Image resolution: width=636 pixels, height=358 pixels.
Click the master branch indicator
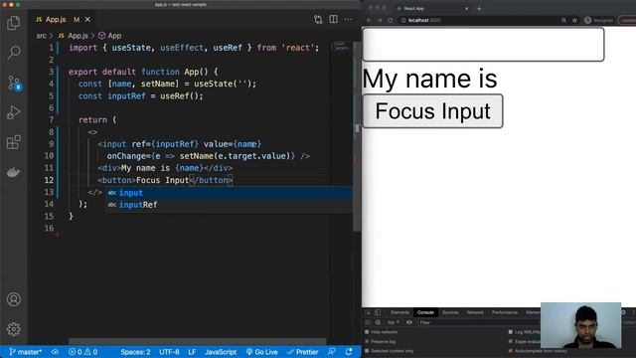click(26, 352)
